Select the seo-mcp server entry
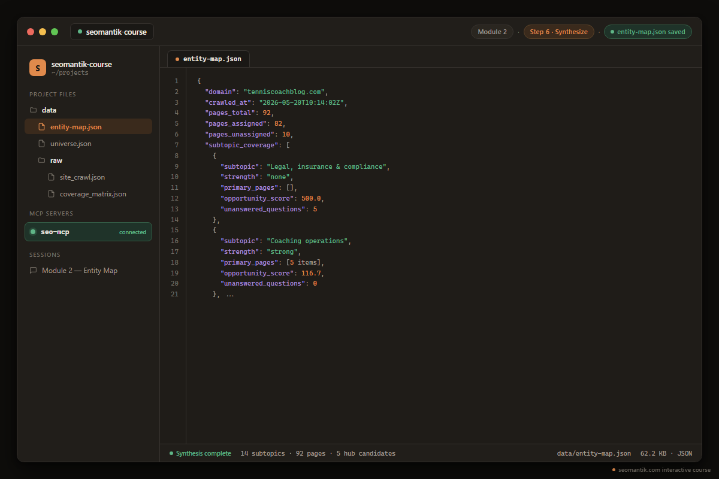 tap(88, 232)
